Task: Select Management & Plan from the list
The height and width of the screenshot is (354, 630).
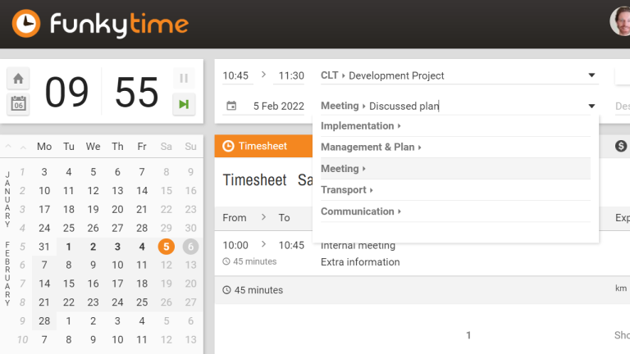Action: coord(370,147)
